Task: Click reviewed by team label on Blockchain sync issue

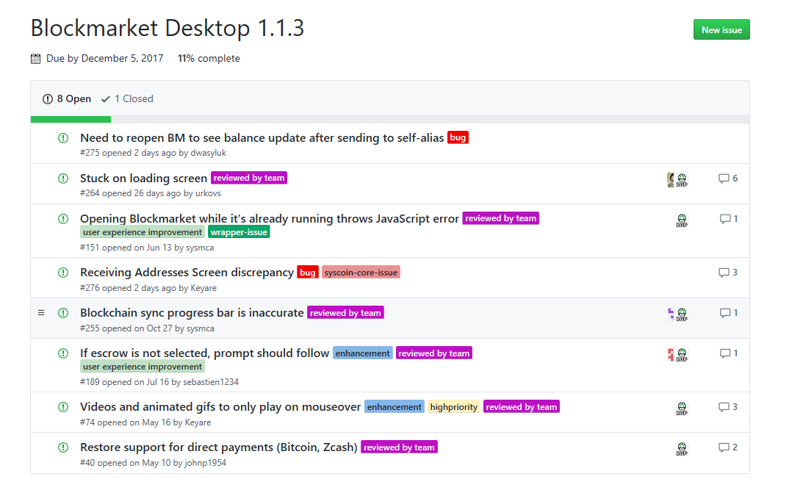Action: pos(345,313)
